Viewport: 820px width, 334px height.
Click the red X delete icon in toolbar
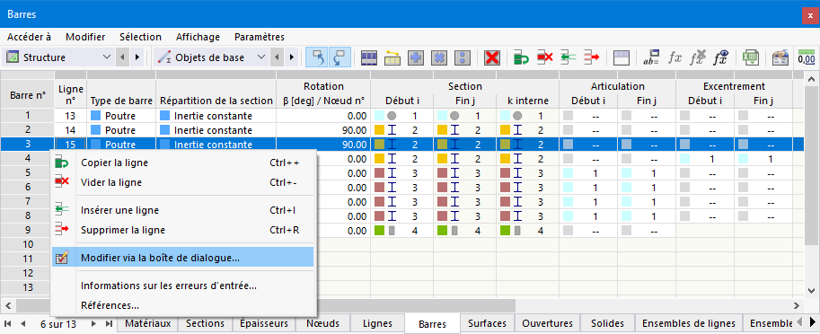tap(491, 57)
